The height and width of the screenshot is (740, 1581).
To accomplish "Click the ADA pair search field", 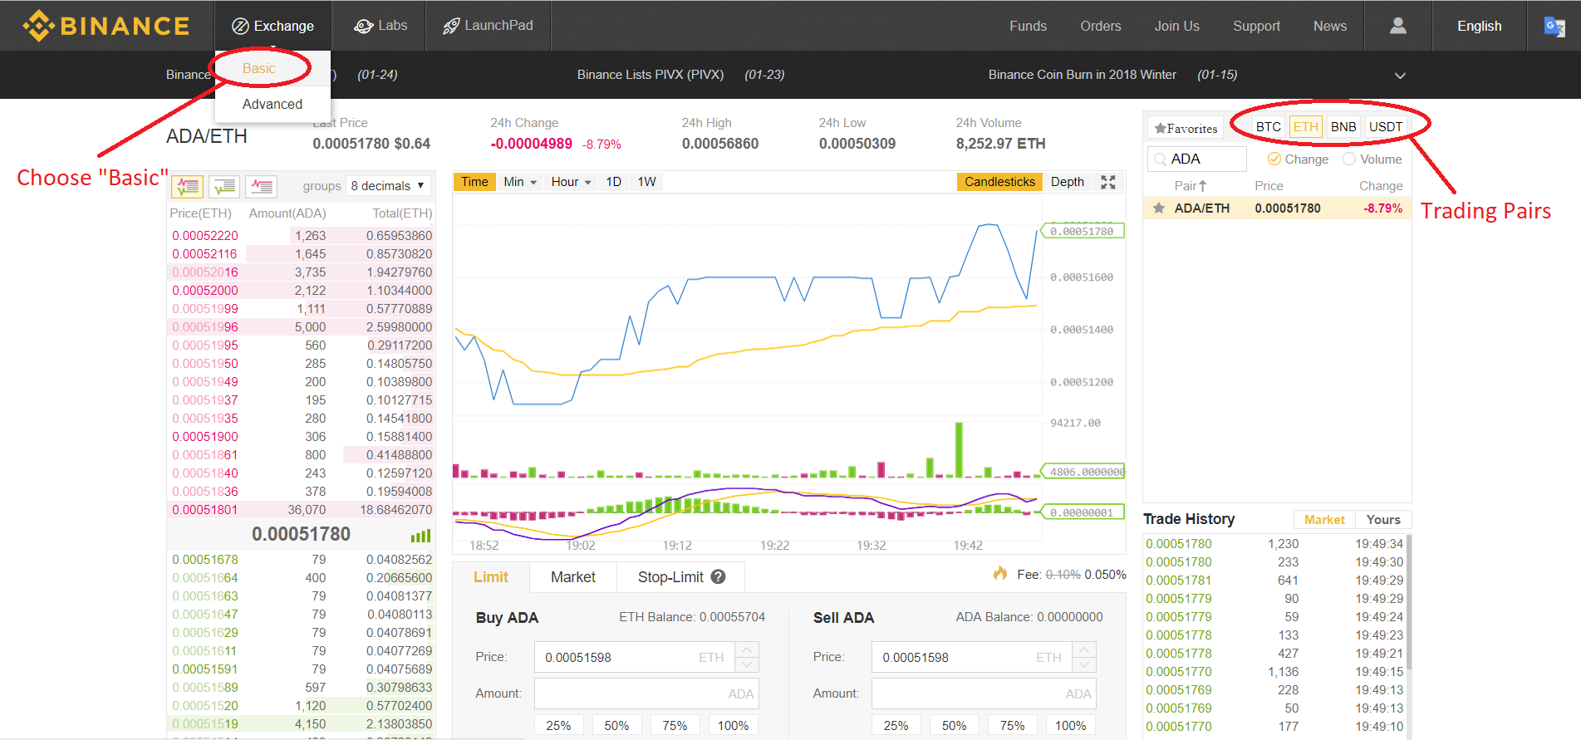I will [x=1197, y=159].
